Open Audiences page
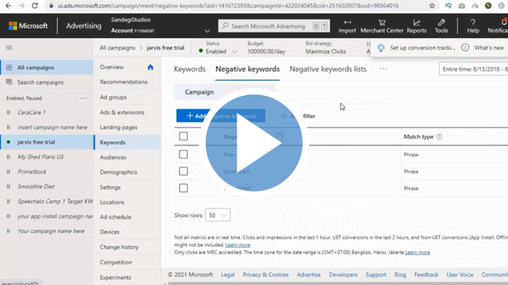508x285 pixels. [113, 157]
